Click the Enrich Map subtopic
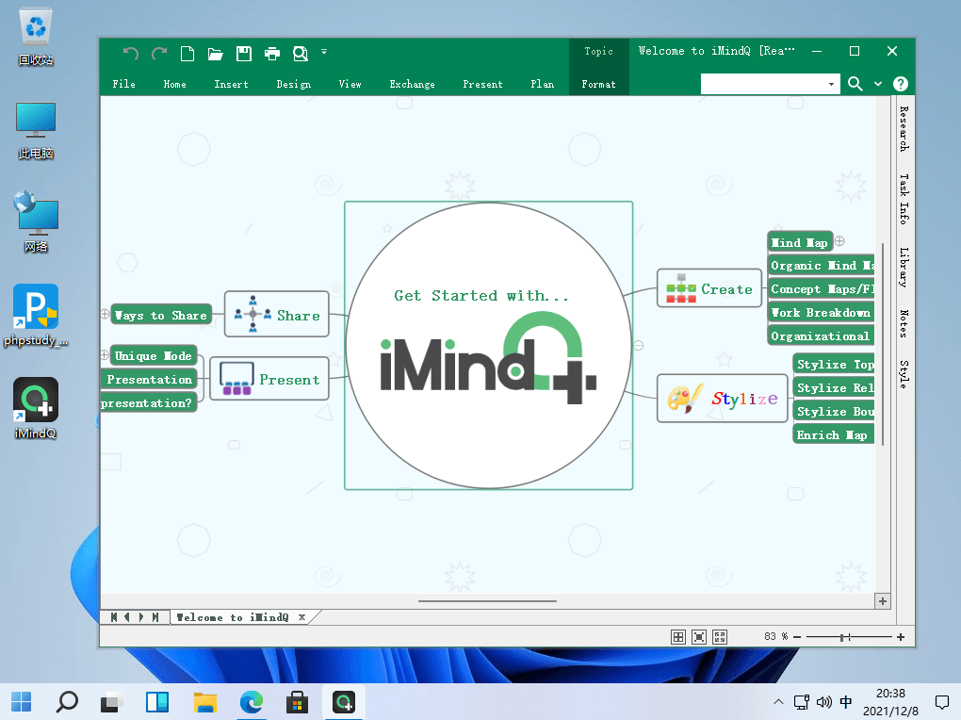This screenshot has width=961, height=720. (834, 434)
